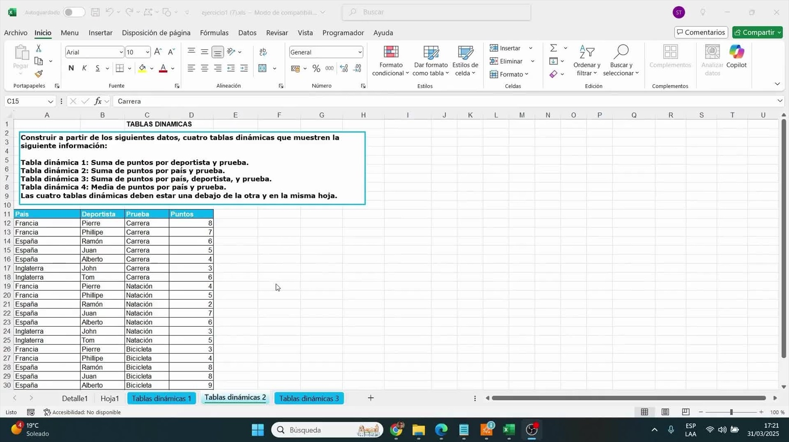
Task: Open the Comentarios pane button
Action: coord(700,32)
